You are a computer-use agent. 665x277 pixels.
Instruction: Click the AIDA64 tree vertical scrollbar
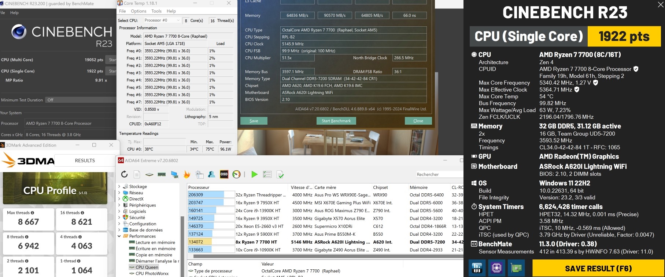pyautogui.click(x=182, y=241)
